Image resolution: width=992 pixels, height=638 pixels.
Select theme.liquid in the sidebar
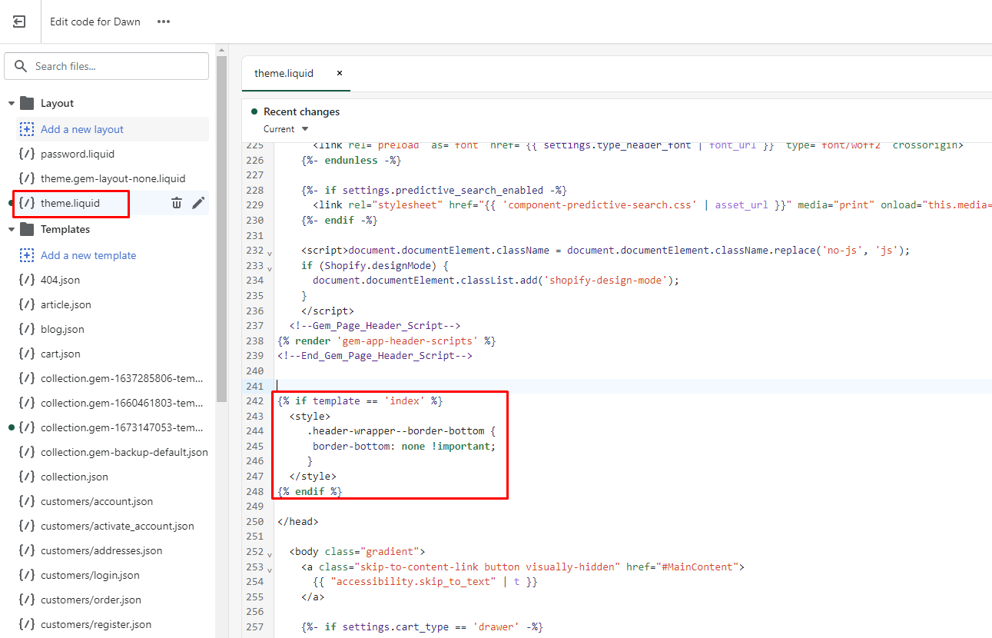(x=70, y=203)
